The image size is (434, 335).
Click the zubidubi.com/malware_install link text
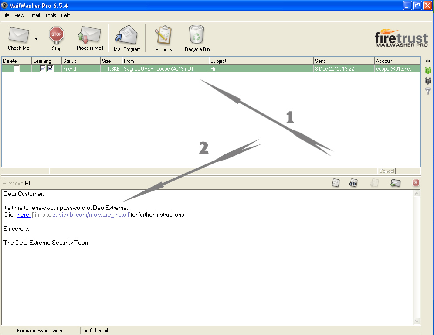[91, 215]
